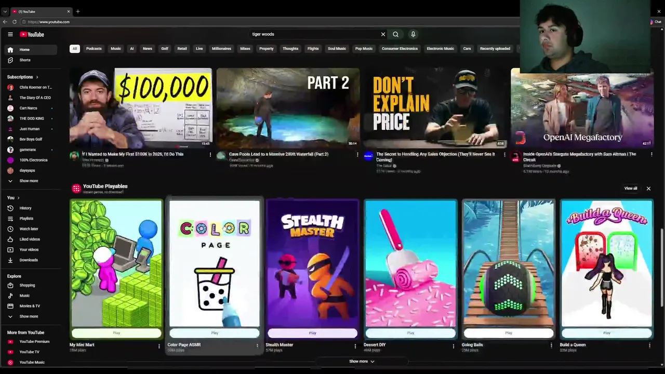Expand Show more under Subscriptions

coord(31,181)
